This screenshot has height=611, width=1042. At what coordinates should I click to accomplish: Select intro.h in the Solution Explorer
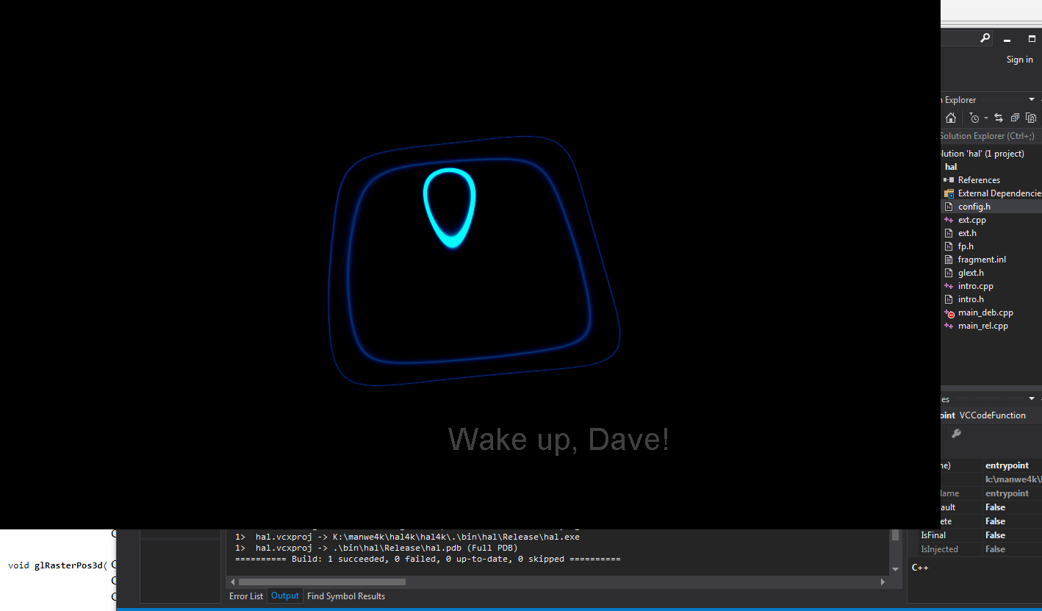[x=971, y=299]
